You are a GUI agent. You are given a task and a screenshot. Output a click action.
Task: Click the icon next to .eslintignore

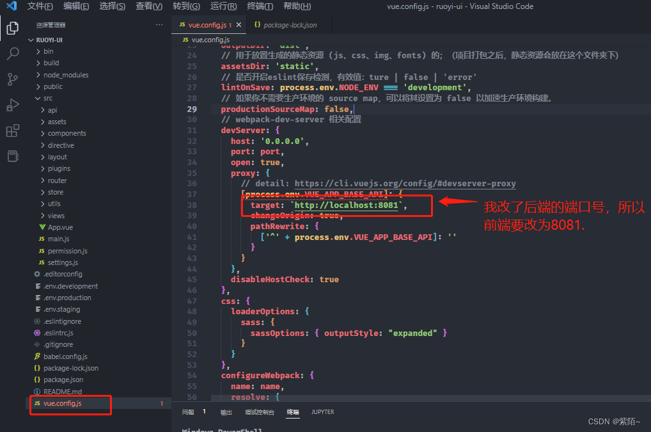[37, 321]
